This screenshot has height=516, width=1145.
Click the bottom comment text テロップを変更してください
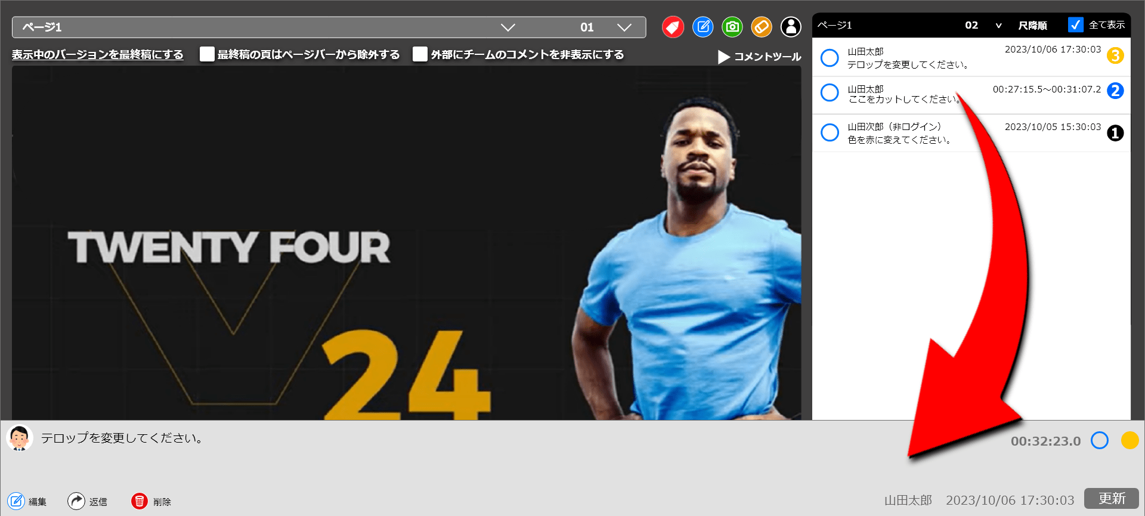click(123, 438)
